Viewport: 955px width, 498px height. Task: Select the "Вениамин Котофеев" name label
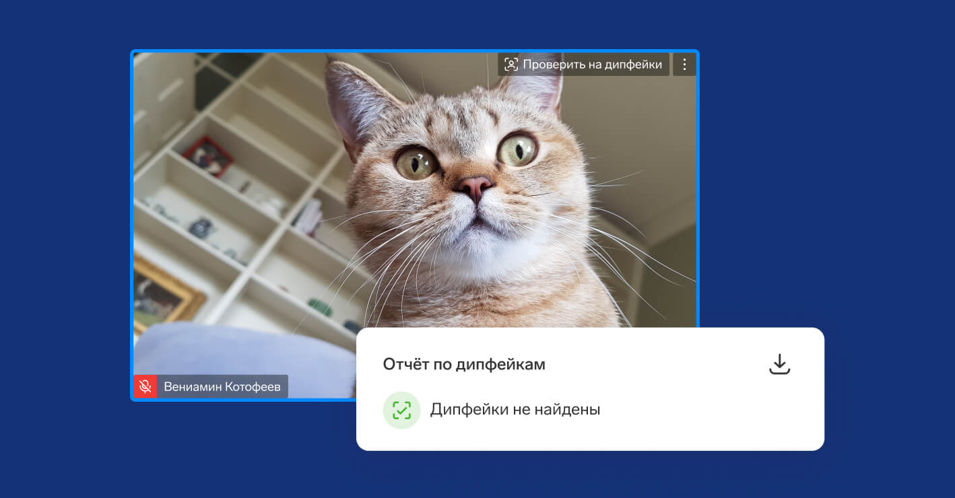point(222,387)
